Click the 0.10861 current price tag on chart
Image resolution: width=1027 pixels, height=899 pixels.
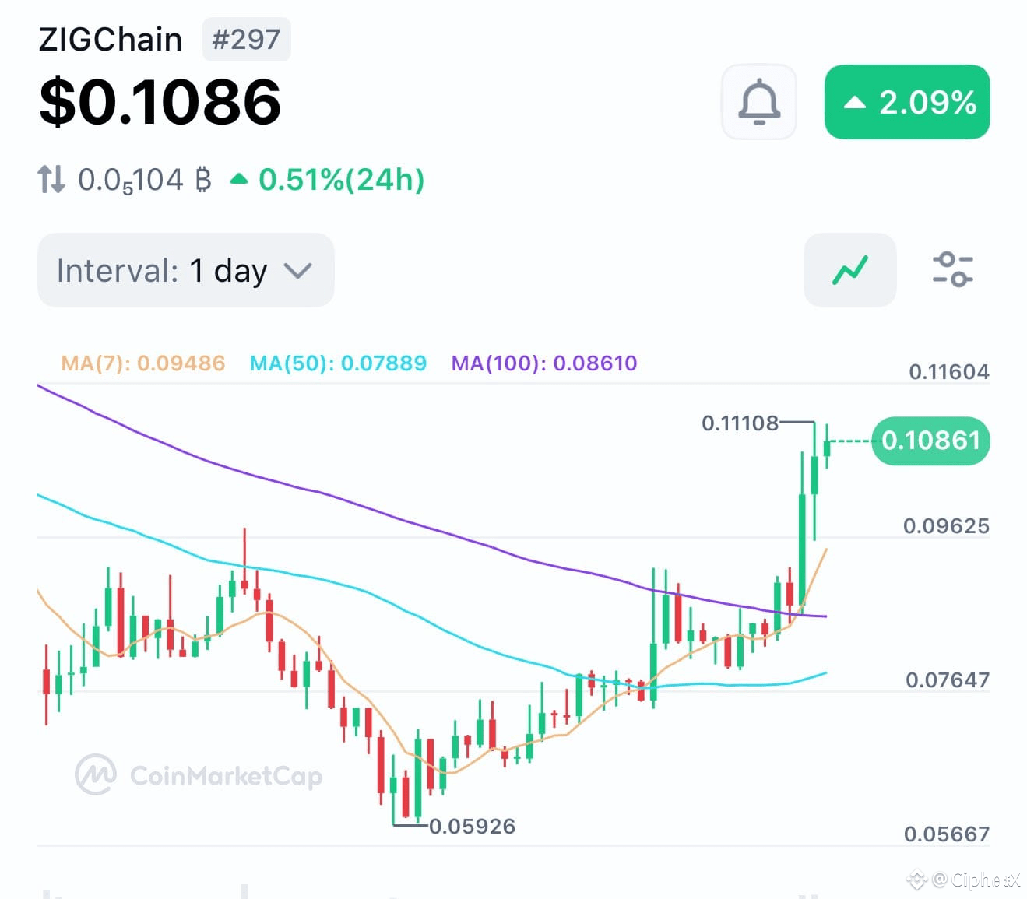pos(929,441)
